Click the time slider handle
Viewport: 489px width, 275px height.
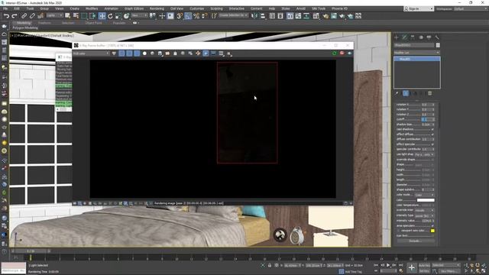click(31, 251)
